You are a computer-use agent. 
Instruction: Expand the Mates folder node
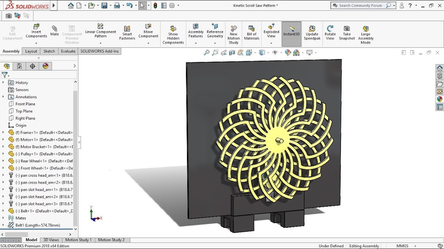[3, 218]
